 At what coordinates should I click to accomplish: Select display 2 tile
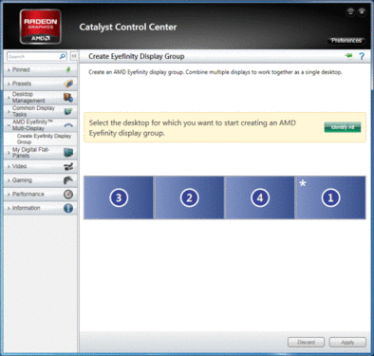189,197
